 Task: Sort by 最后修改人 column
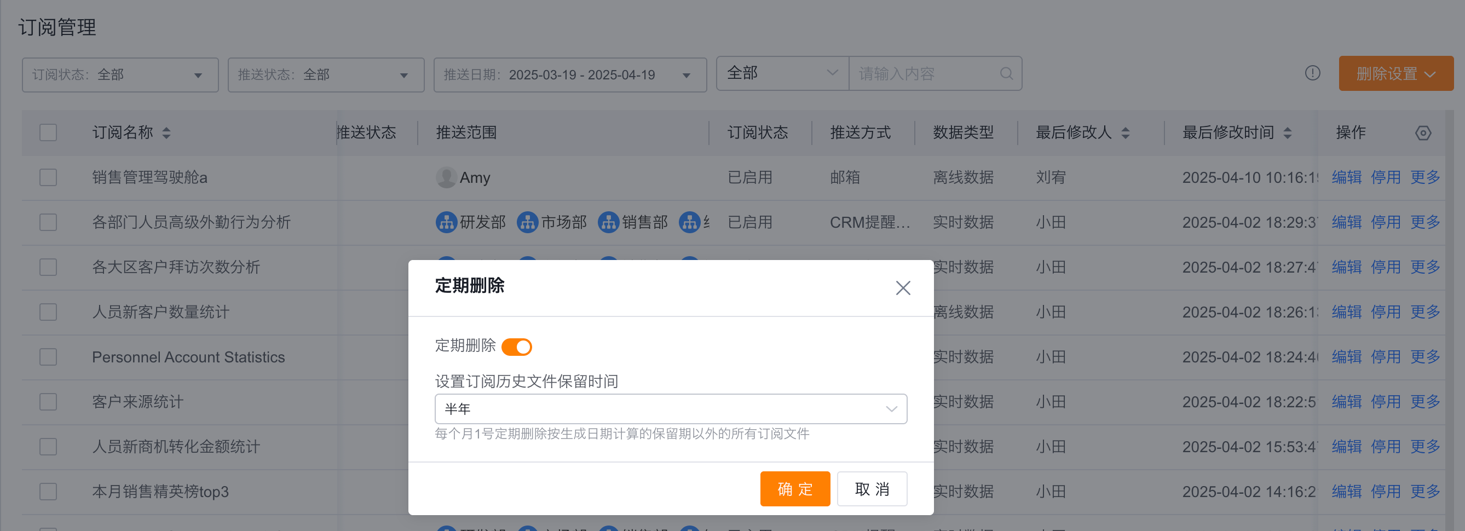(x=1125, y=133)
